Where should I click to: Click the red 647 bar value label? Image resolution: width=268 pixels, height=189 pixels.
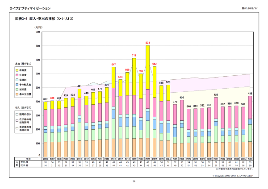[x=113, y=64]
